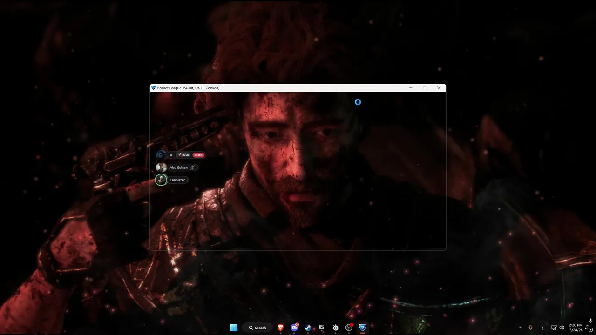Click the Rocket League window title icon
This screenshot has width=596, height=335.
tap(153, 87)
